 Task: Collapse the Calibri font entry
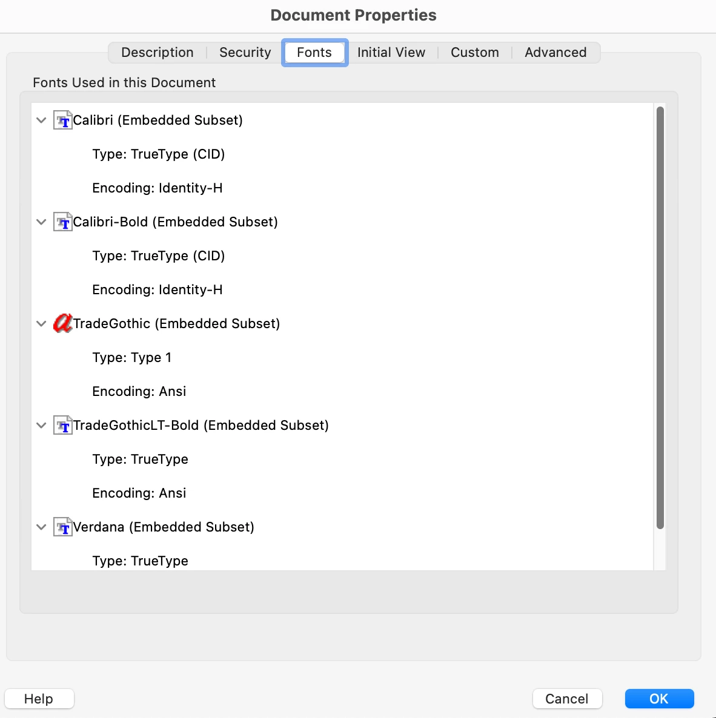pyautogui.click(x=41, y=120)
